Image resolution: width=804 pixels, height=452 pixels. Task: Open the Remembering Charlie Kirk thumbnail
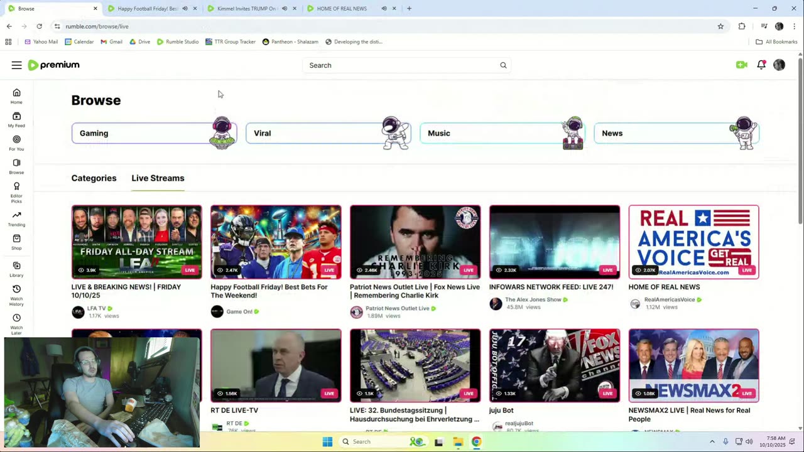[x=415, y=242]
